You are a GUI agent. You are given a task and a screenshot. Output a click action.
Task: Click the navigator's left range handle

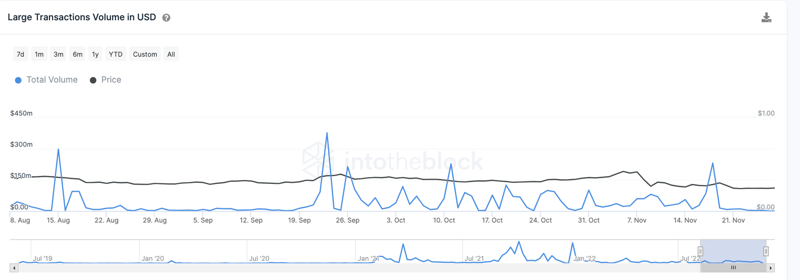701,251
